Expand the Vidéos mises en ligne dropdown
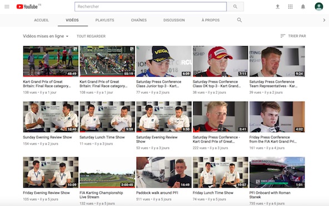Image resolution: width=329 pixels, height=206 pixels. pos(46,36)
